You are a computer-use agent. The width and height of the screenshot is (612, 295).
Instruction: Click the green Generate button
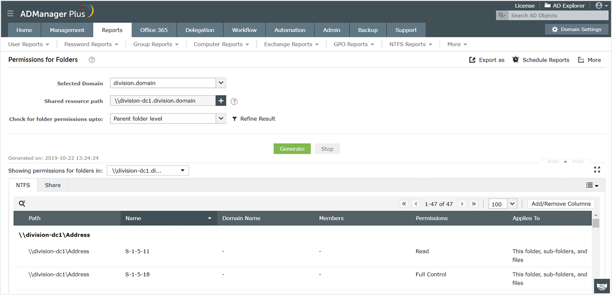pyautogui.click(x=292, y=149)
